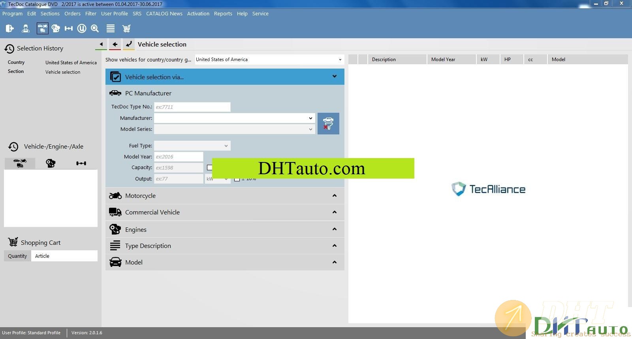This screenshot has width=632, height=339.
Task: Click the Shopping Cart panel icon
Action: (x=13, y=242)
